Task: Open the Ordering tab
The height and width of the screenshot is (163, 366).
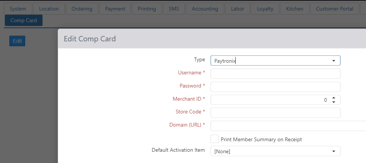Action: (82, 9)
